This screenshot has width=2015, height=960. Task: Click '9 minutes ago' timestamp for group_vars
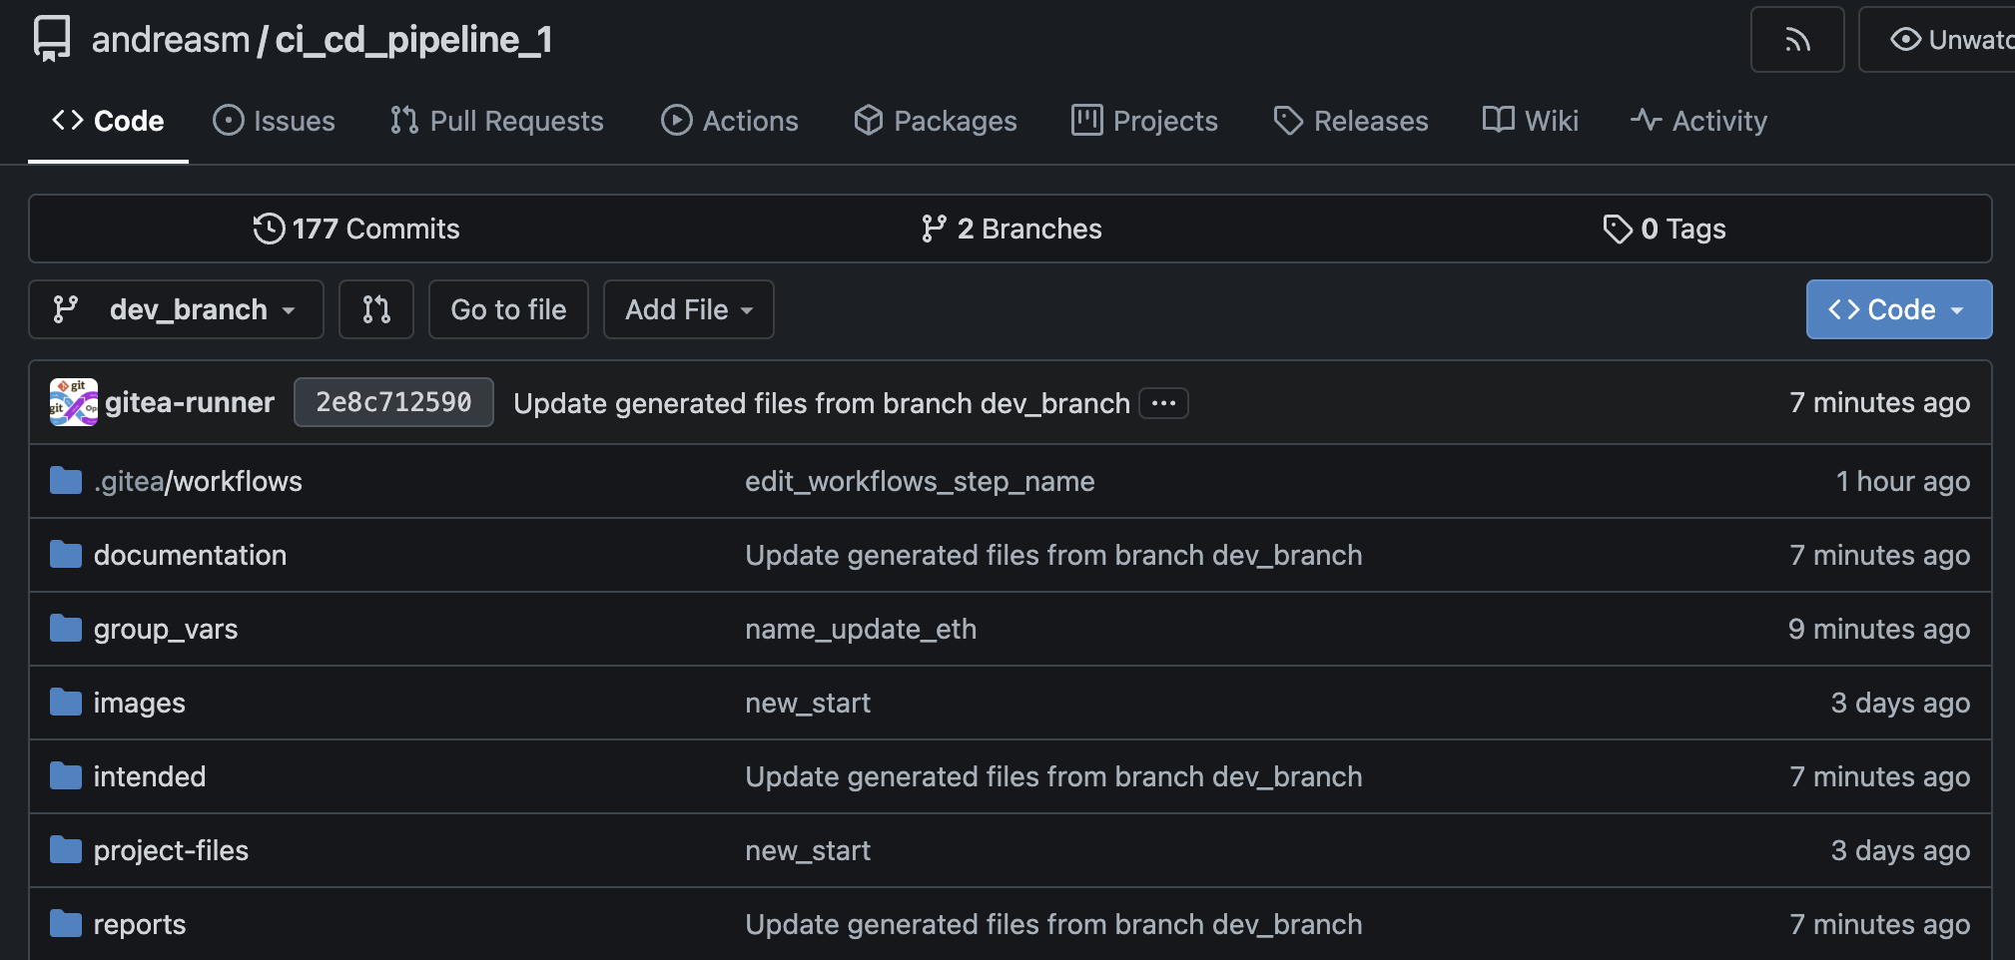point(1879,629)
